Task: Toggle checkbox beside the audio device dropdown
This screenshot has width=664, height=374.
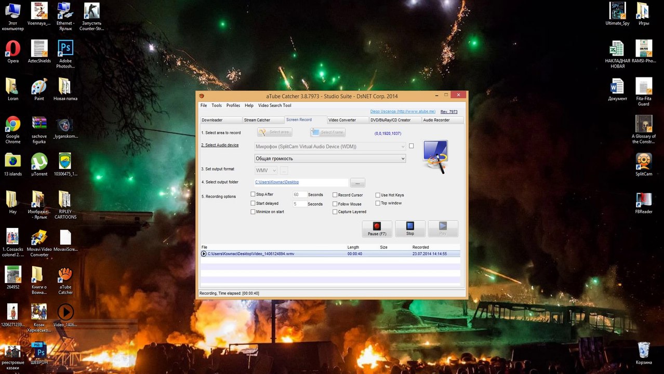Action: tap(411, 146)
